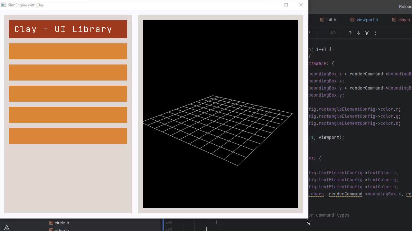412x231 pixels.
Task: Click the fifth orange sidebar item
Action: (68, 136)
